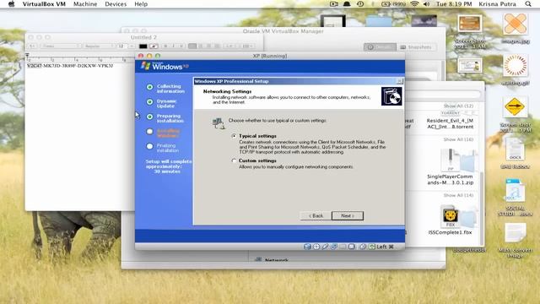Screen dimensions: 540x304
Task: Click the clock showing Tue 8:19 PM
Action: pyautogui.click(x=454, y=4)
